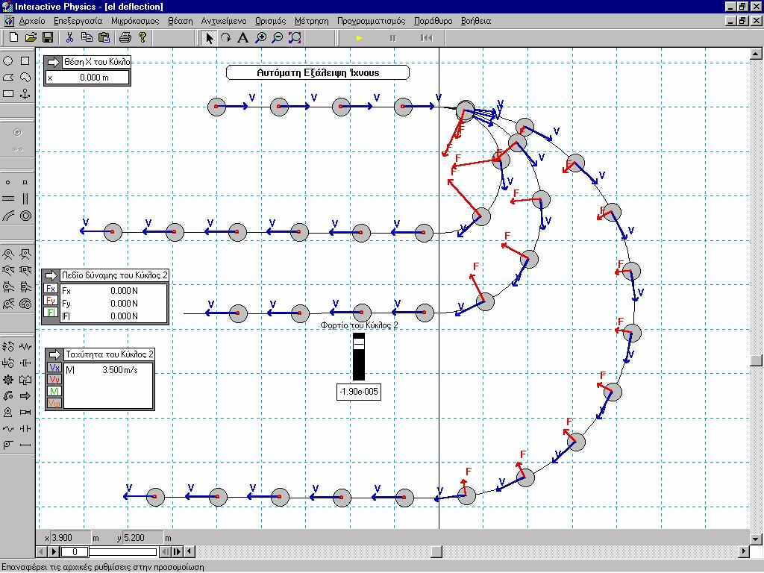Select the horizontal slot joint tool
The width and height of the screenshot is (764, 573).
pos(8,198)
